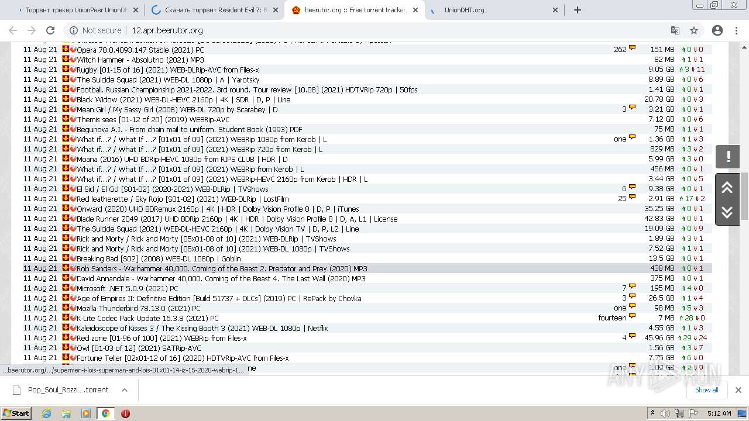Select the beerutor.org Free torrent tracker tab

tap(354, 10)
